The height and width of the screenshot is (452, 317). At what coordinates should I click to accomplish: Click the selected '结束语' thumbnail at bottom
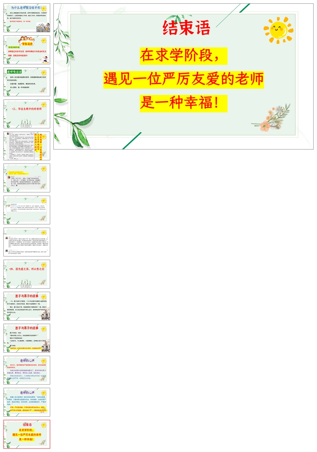click(x=26, y=434)
